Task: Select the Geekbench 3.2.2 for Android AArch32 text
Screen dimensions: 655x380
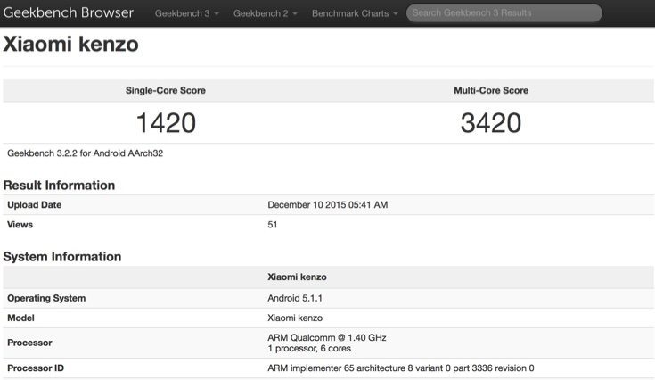Action: [86, 153]
